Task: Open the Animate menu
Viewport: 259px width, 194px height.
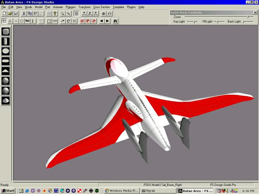Action: (58, 7)
